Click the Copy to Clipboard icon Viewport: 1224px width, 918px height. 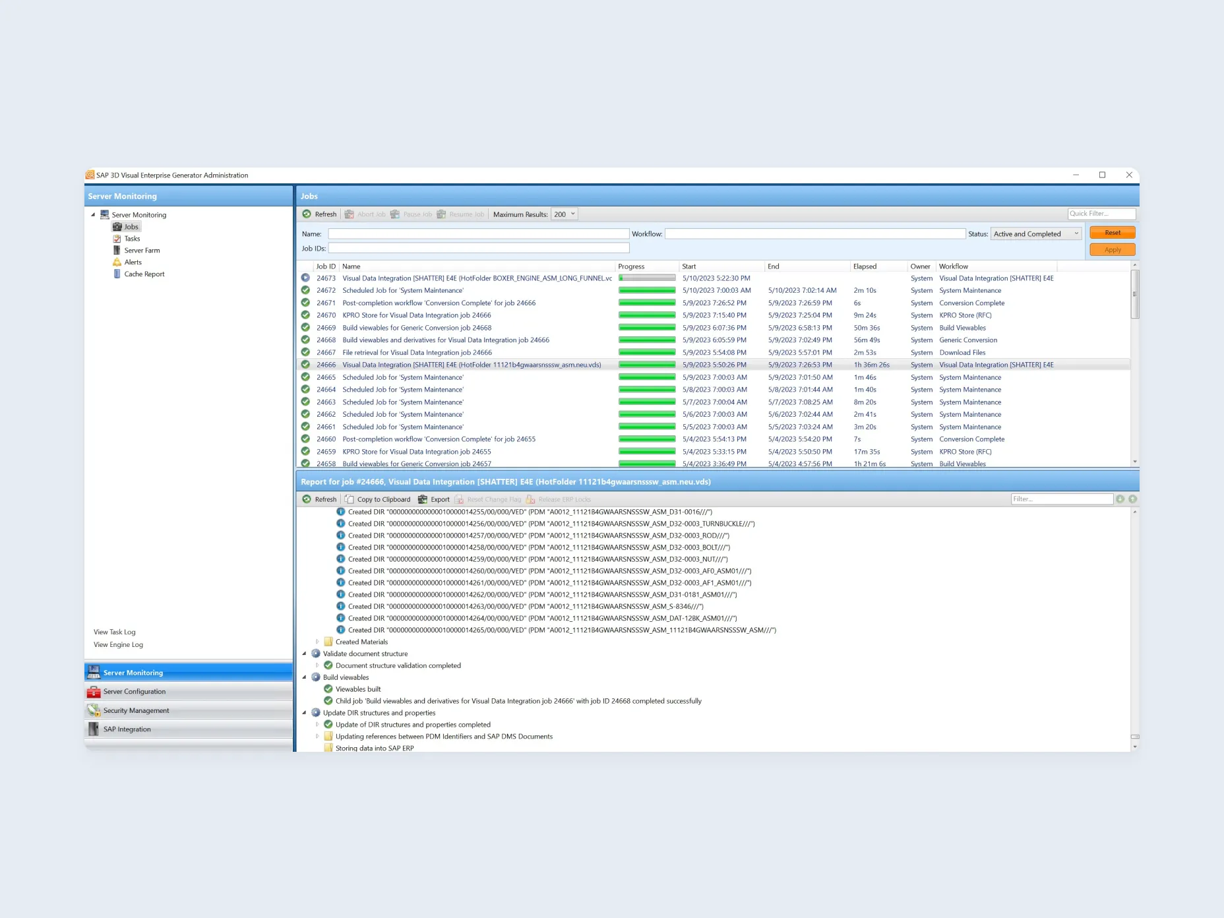pyautogui.click(x=350, y=499)
